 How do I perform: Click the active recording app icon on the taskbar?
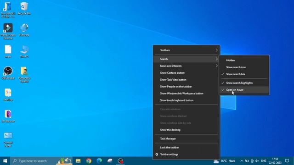120,161
